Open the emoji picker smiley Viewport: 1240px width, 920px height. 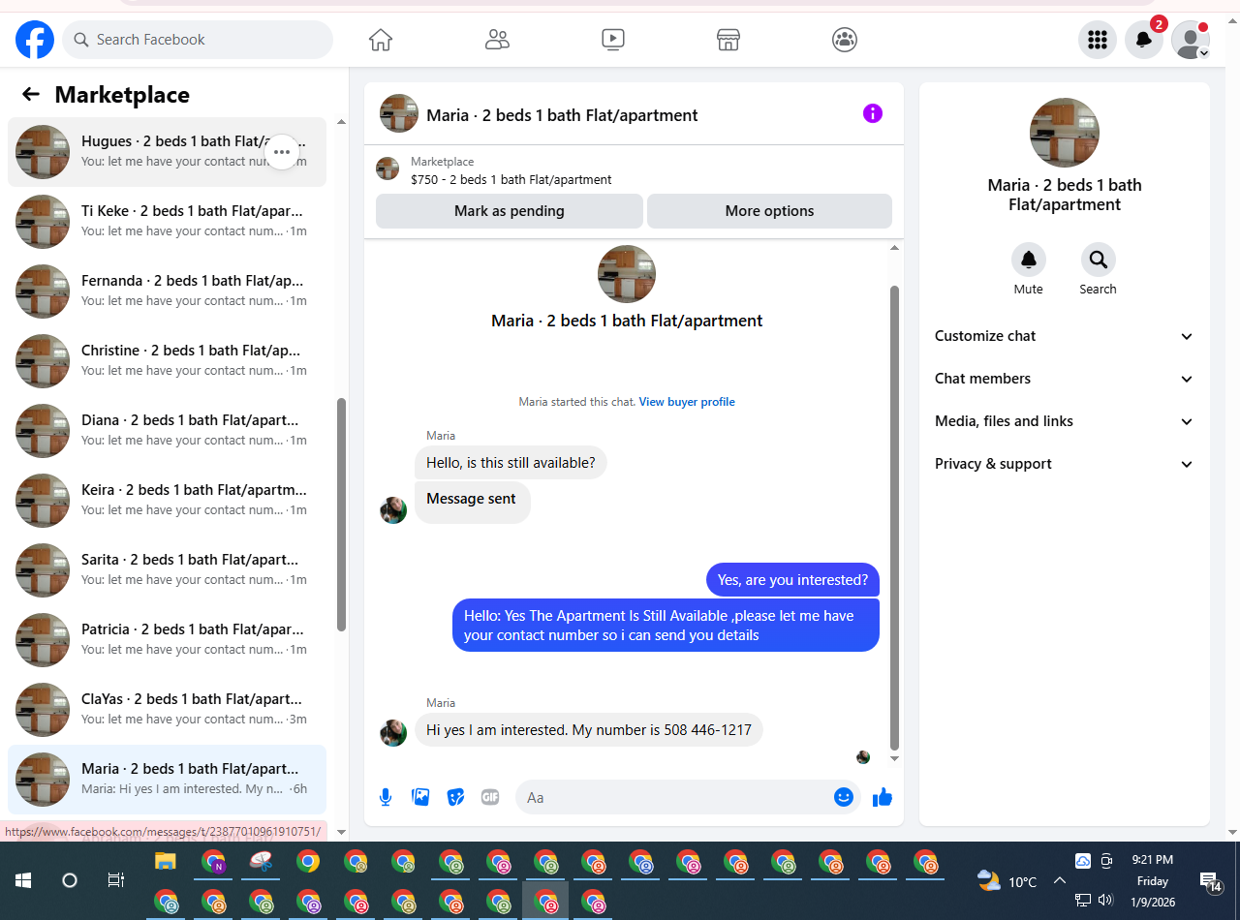(x=844, y=797)
